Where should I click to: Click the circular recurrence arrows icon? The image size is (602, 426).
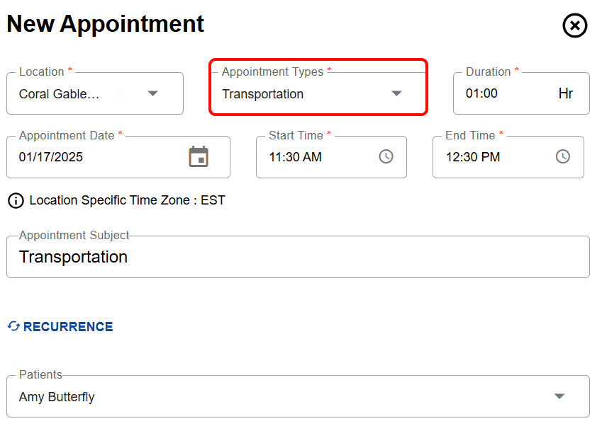(14, 326)
